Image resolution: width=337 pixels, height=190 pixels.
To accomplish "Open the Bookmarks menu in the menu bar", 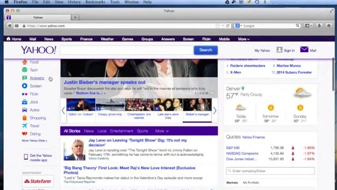I will (95, 2).
